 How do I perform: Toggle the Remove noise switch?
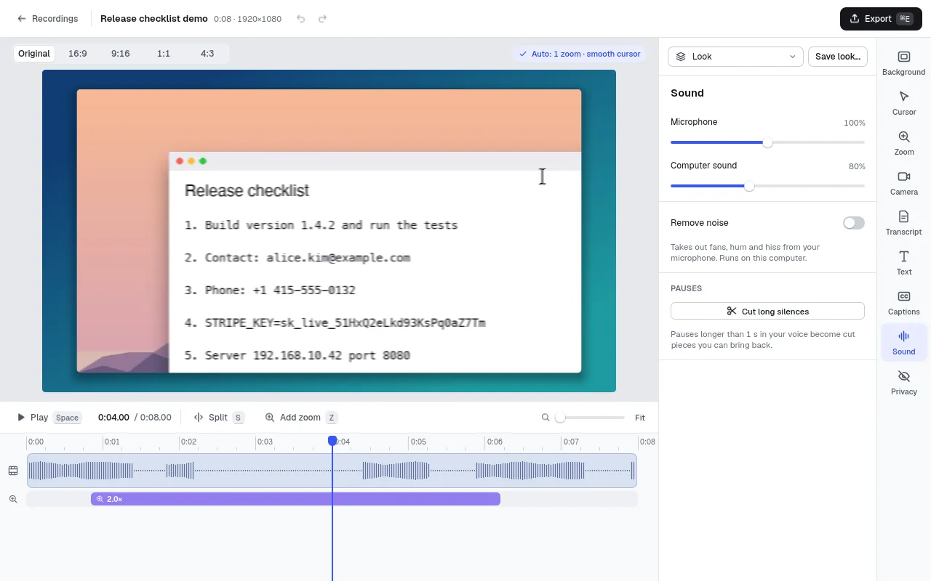click(854, 223)
